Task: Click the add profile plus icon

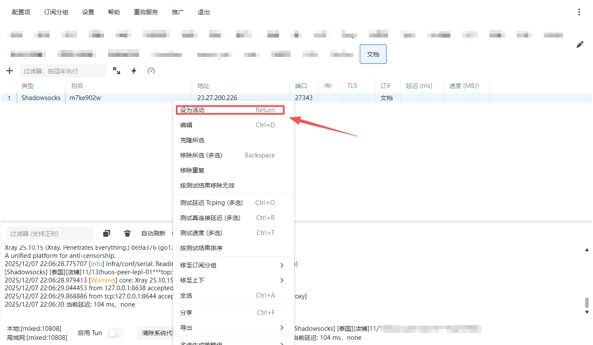Action: coord(9,70)
